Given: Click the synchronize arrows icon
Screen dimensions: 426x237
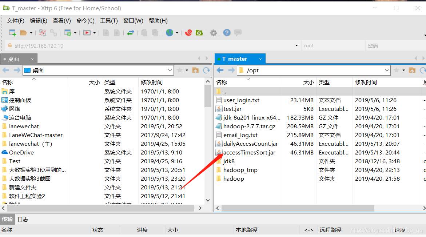Looking at the screenshot, I should click(x=130, y=33).
